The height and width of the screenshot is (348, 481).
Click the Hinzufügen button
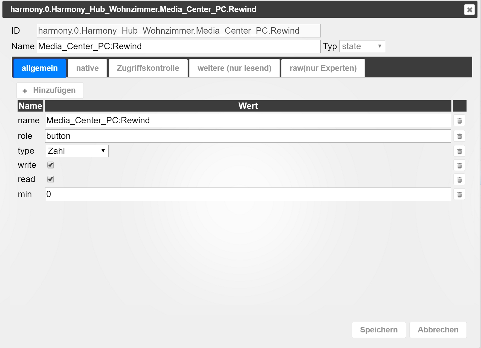pos(50,90)
